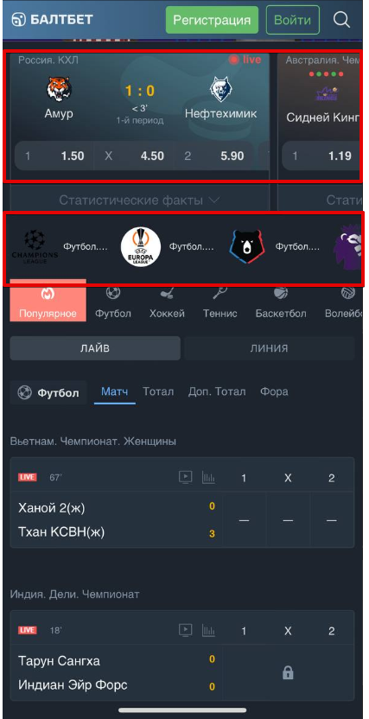Switch to the ЛАЙВ mode

(95, 348)
